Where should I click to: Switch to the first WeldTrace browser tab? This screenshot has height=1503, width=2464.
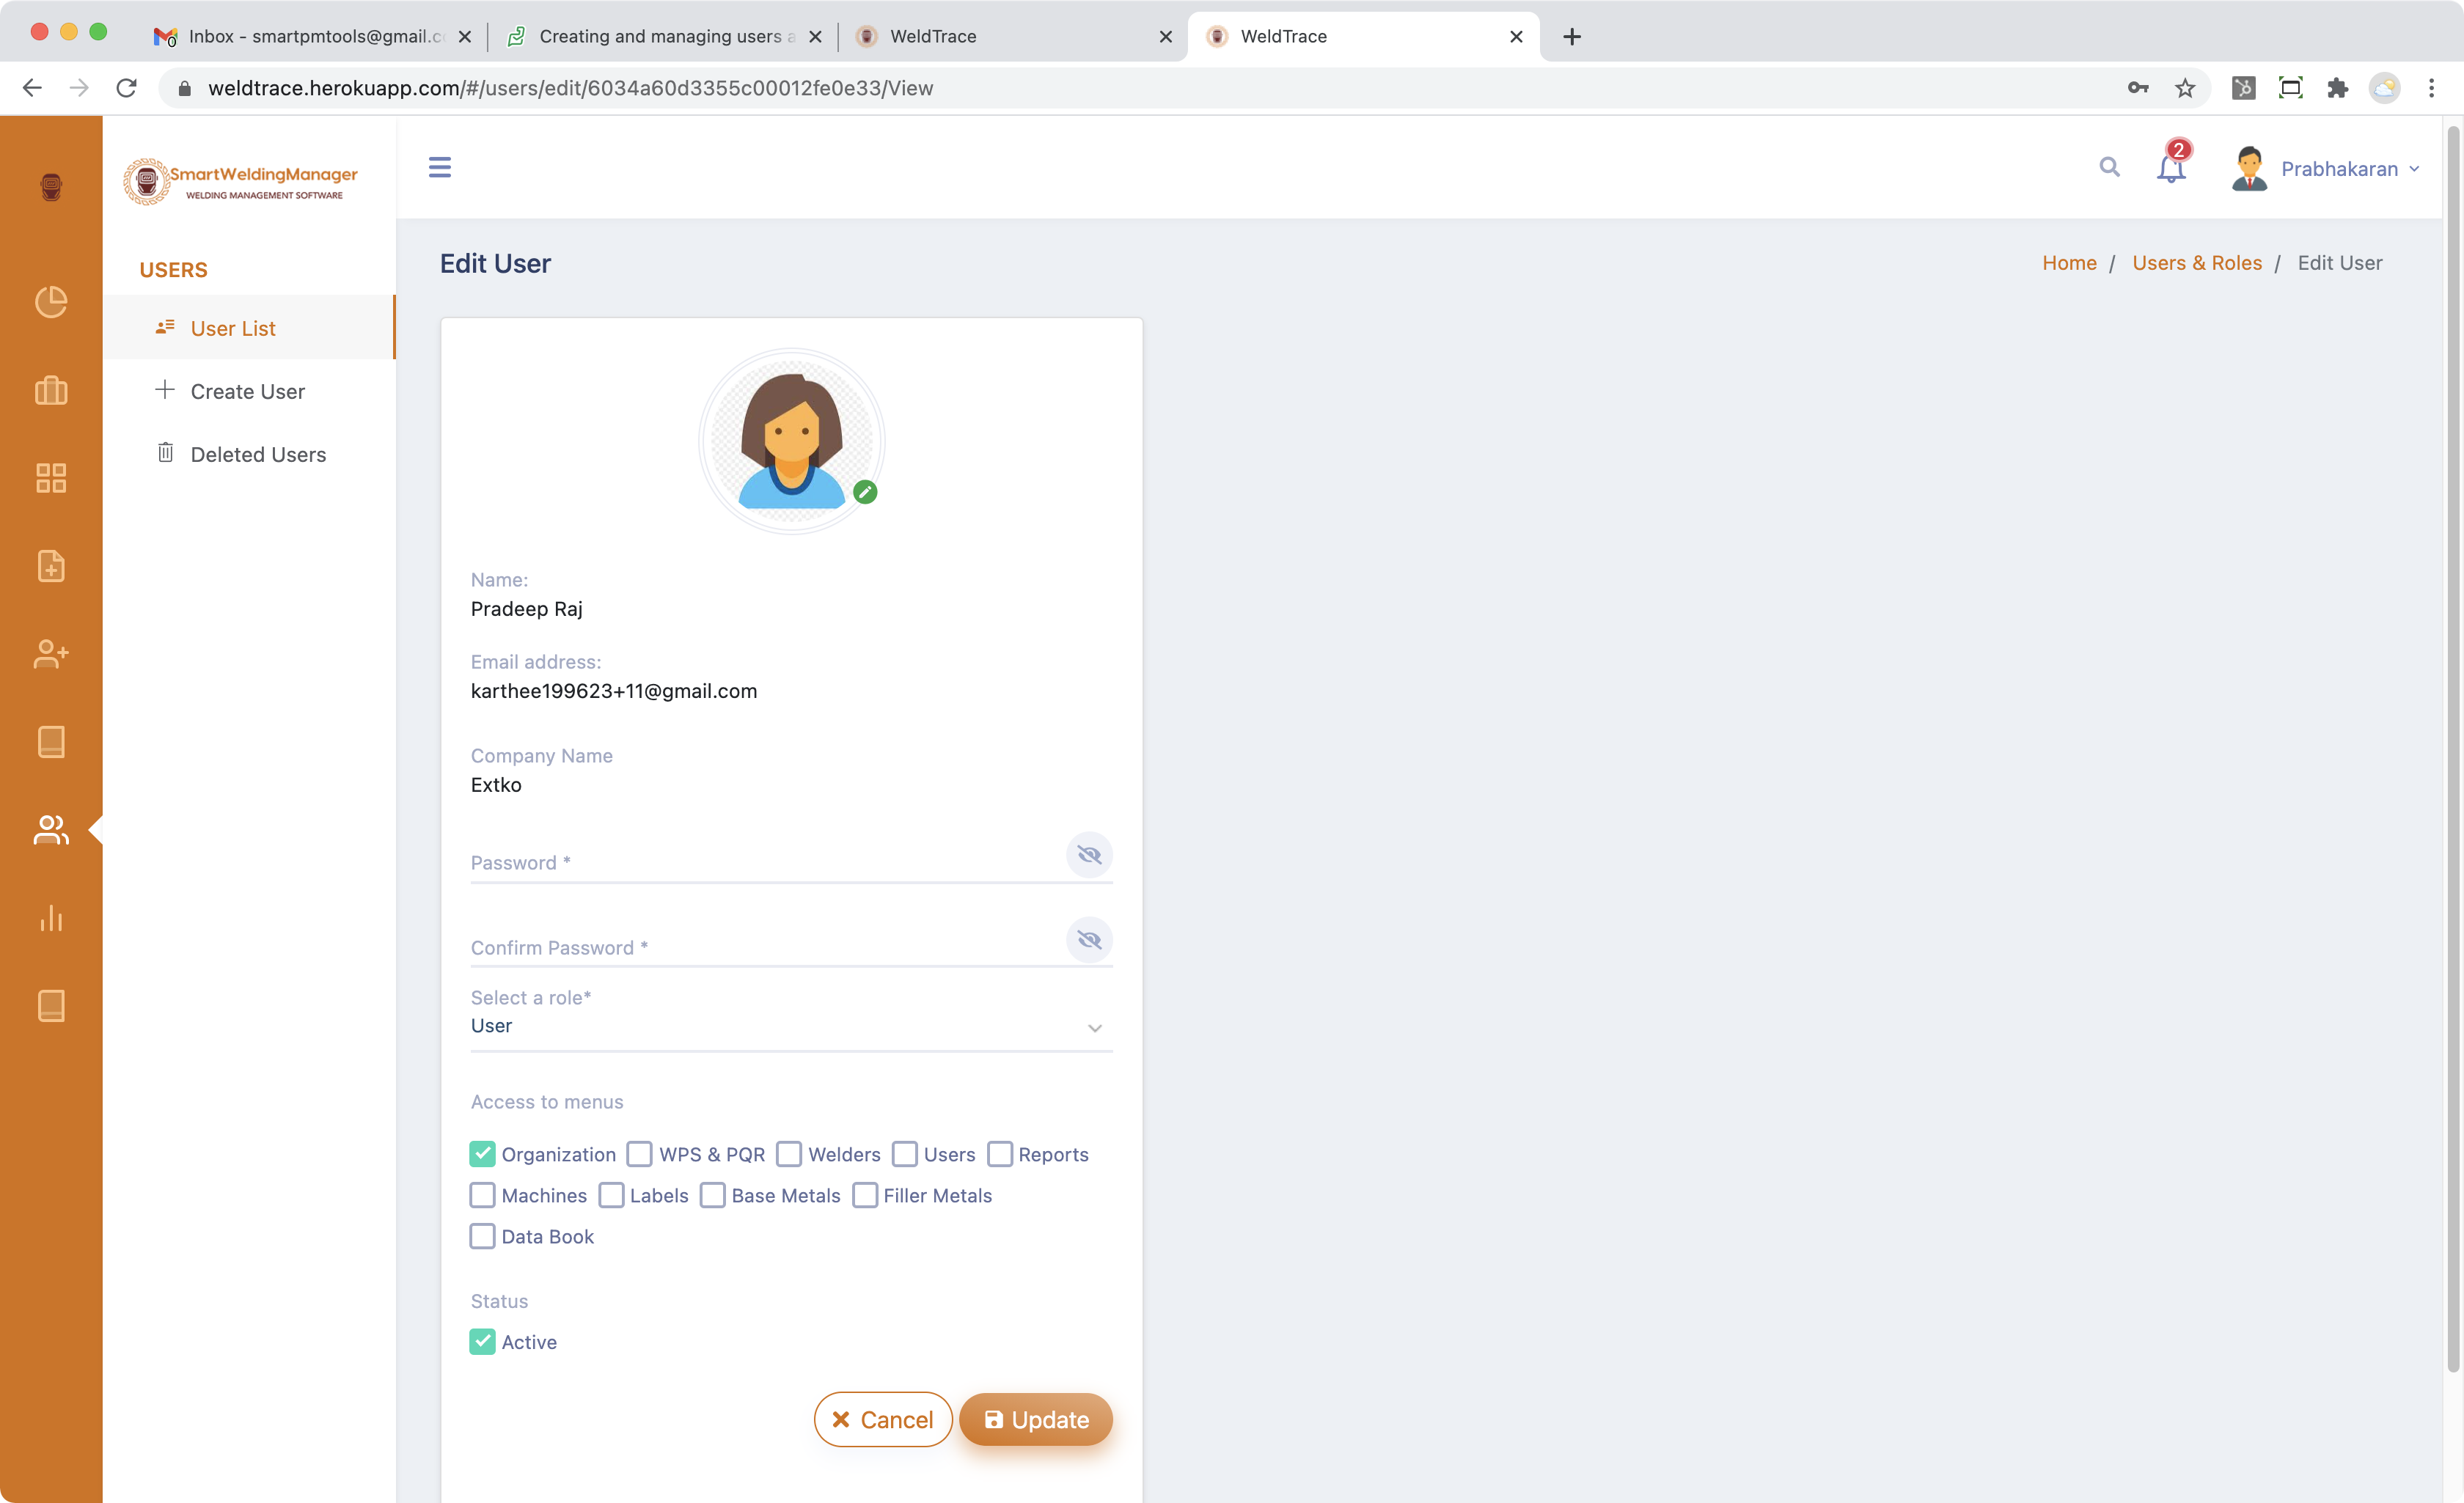point(1012,36)
